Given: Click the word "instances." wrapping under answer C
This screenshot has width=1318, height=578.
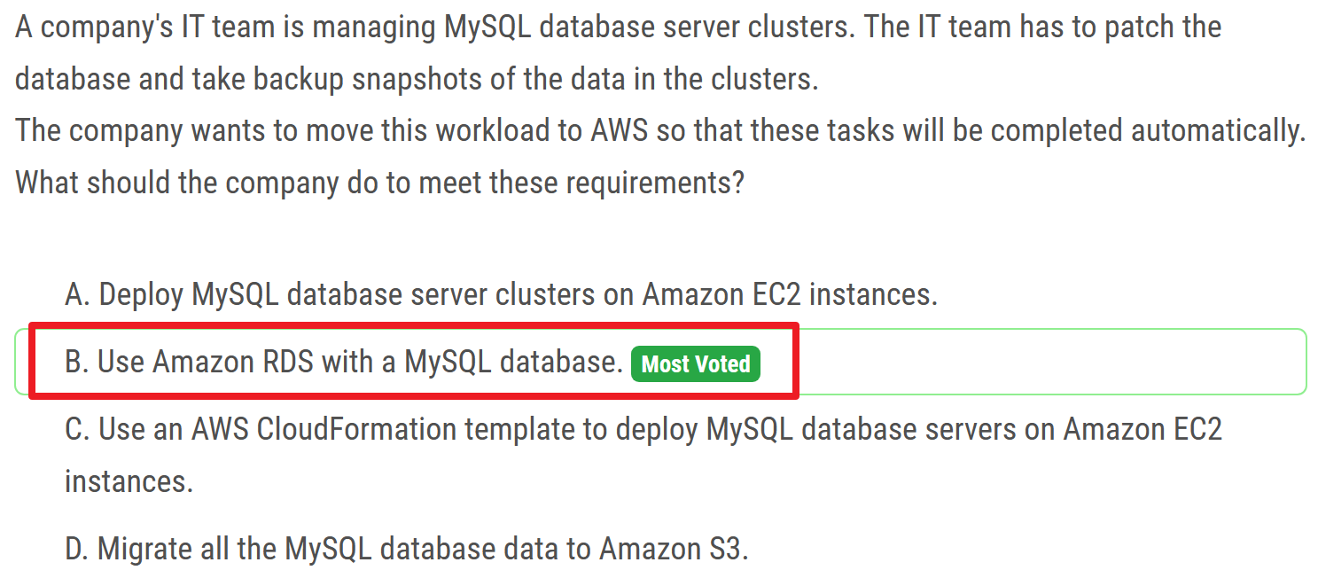Looking at the screenshot, I should (x=129, y=481).
